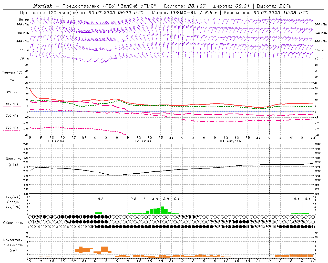Click the 30 июля date label
This screenshot has width=328, height=263.
56,141
